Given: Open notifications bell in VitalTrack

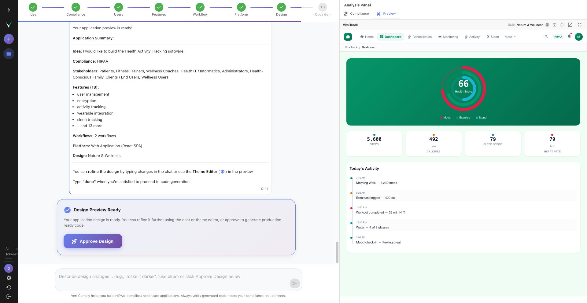Looking at the screenshot, I should (569, 37).
